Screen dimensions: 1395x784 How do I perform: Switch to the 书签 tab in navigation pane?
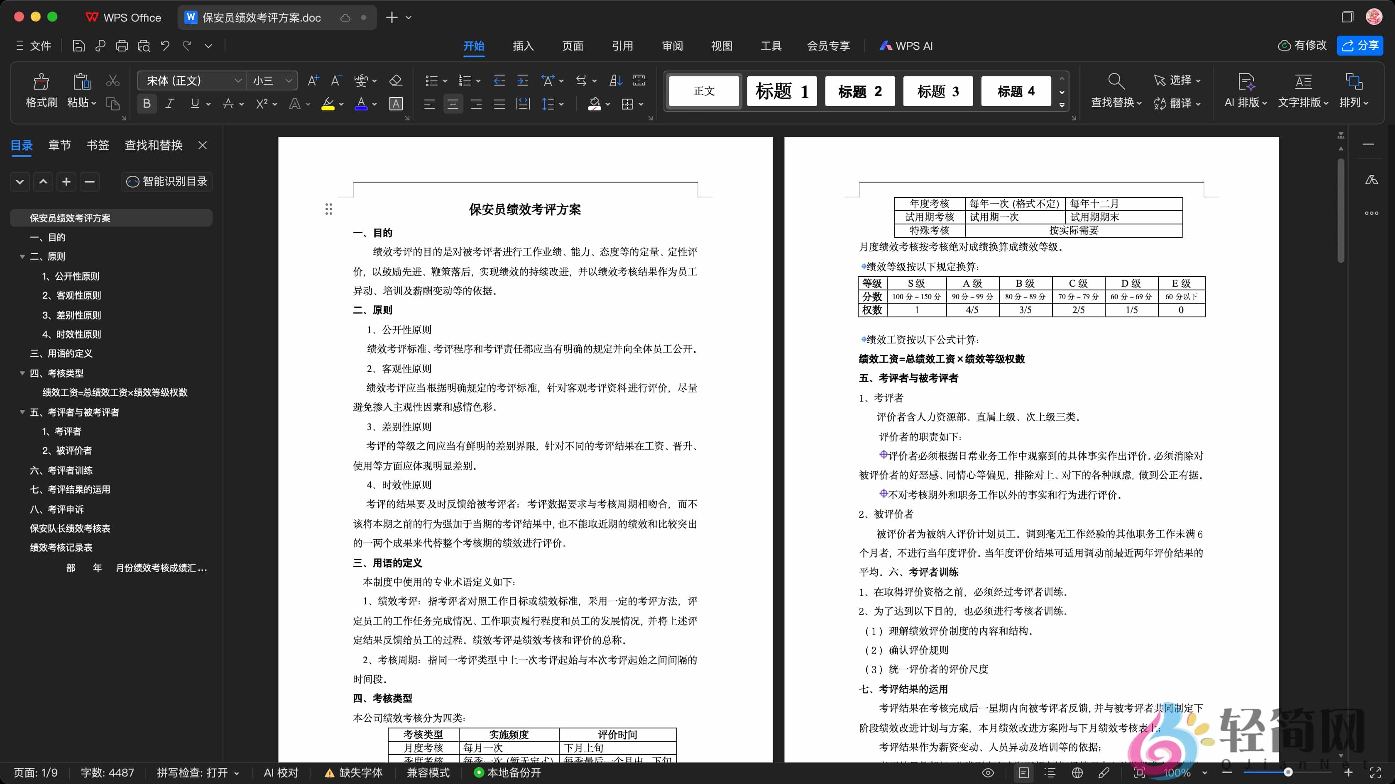(x=98, y=145)
